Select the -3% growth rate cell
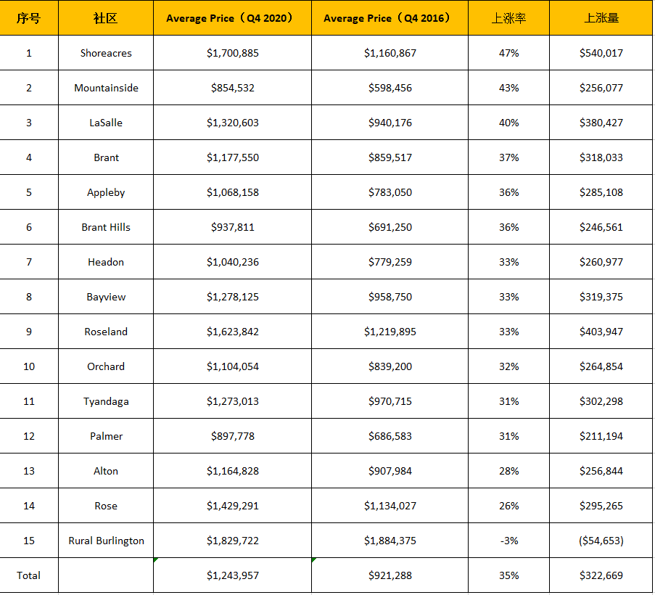 [x=508, y=541]
